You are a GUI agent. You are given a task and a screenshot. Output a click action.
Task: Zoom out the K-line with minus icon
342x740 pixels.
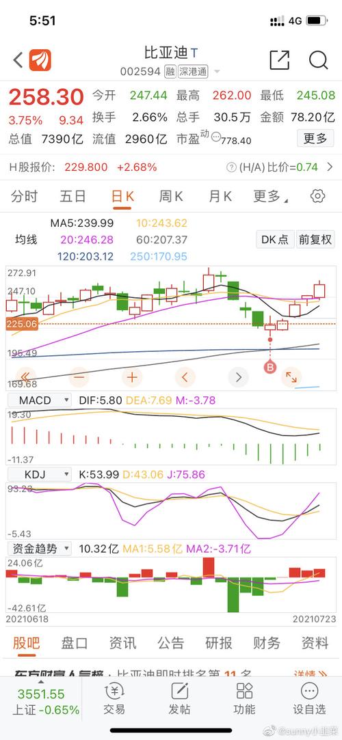(x=79, y=377)
